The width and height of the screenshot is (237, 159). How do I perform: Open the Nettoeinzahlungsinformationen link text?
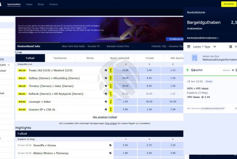tap(220, 60)
